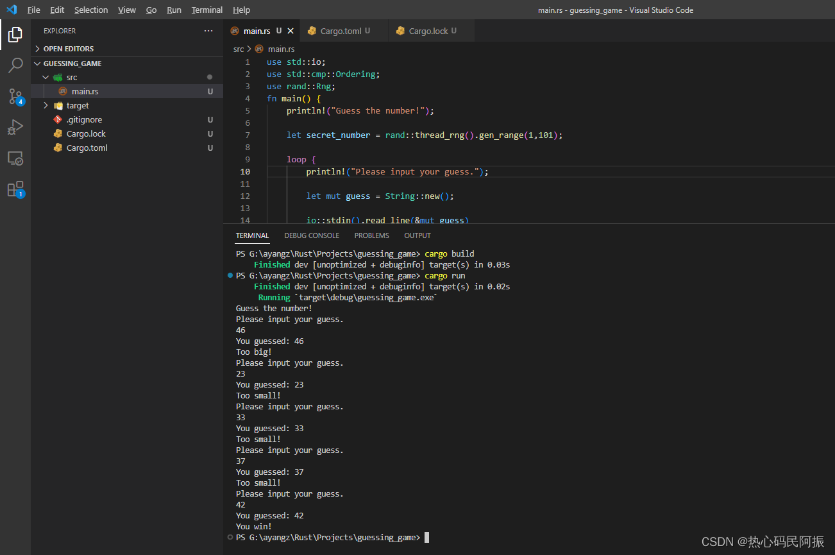This screenshot has height=555, width=835.
Task: Click the src folder icon
Action: coord(58,77)
